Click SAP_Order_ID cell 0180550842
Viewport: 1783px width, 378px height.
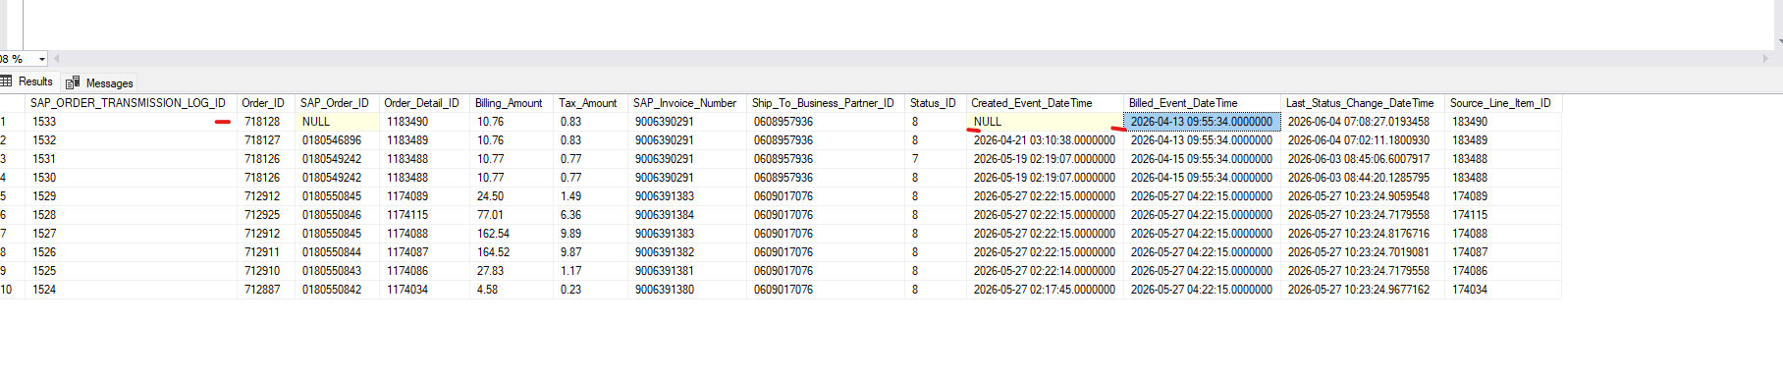[x=337, y=290]
